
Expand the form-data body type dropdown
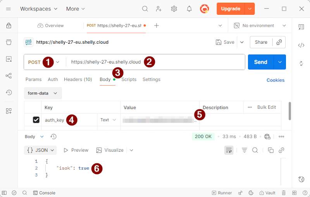click(43, 93)
